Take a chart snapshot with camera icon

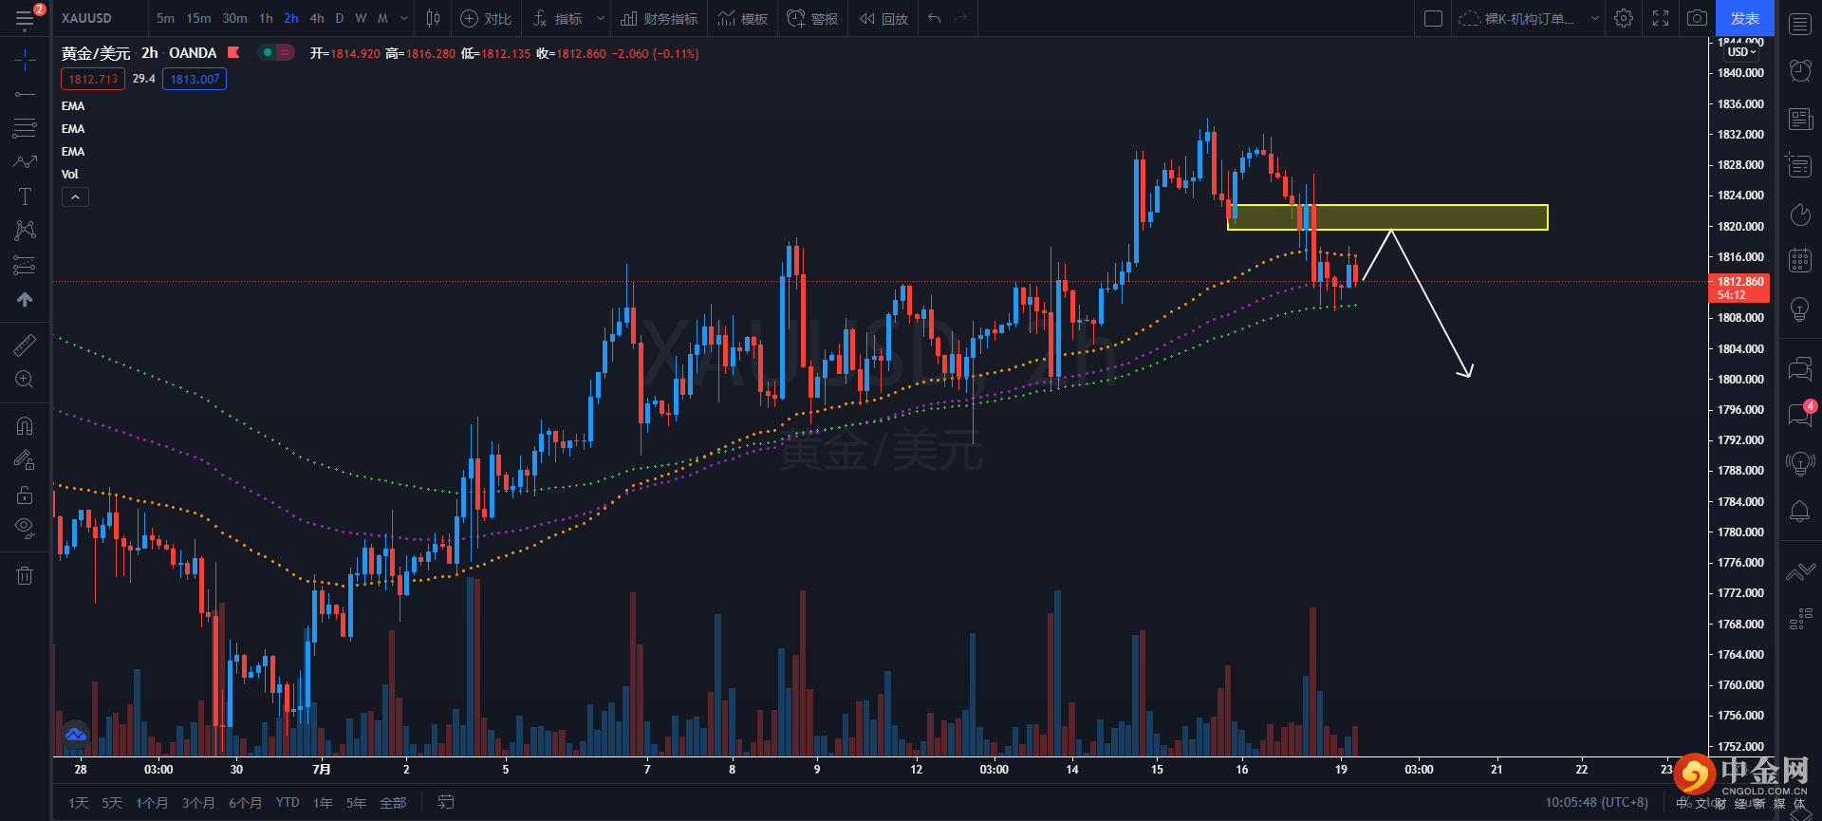(1697, 18)
